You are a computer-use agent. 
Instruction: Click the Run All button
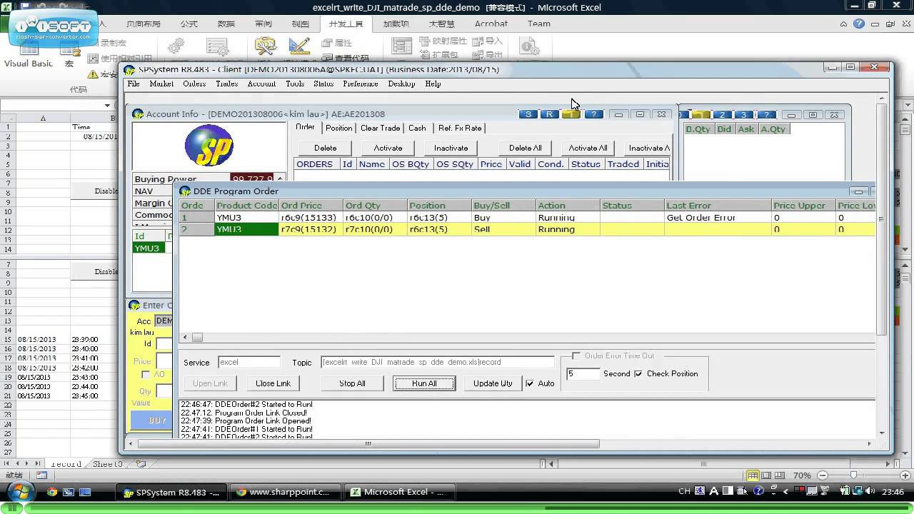(x=424, y=383)
